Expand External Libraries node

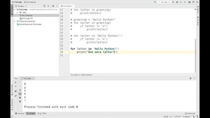[x=15, y=21]
